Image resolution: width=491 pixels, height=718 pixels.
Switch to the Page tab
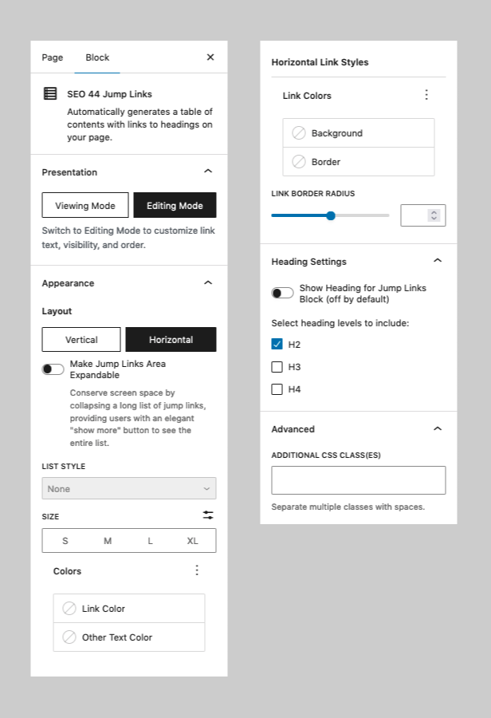(x=52, y=57)
